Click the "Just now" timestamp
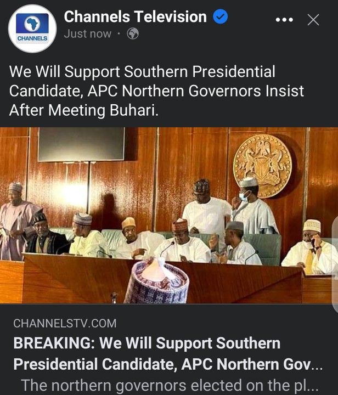Screen dimensions: 338x395 [87, 34]
